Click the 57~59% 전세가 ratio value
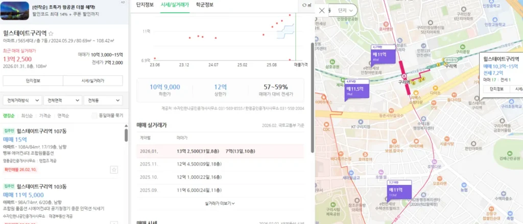 tap(275, 87)
